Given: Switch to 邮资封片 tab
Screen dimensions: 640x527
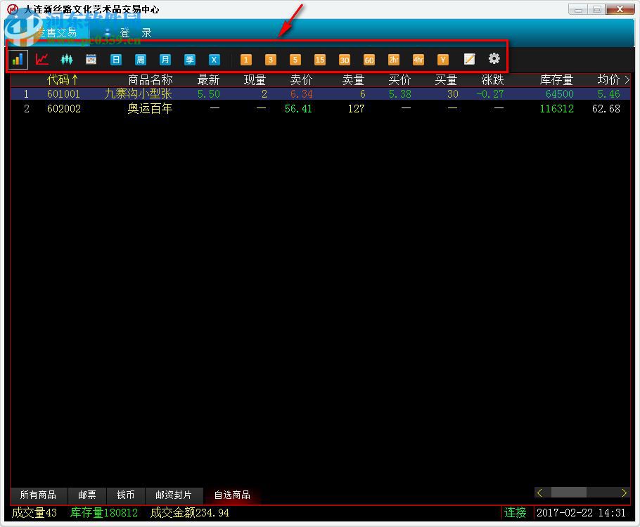Looking at the screenshot, I should coord(174,495).
